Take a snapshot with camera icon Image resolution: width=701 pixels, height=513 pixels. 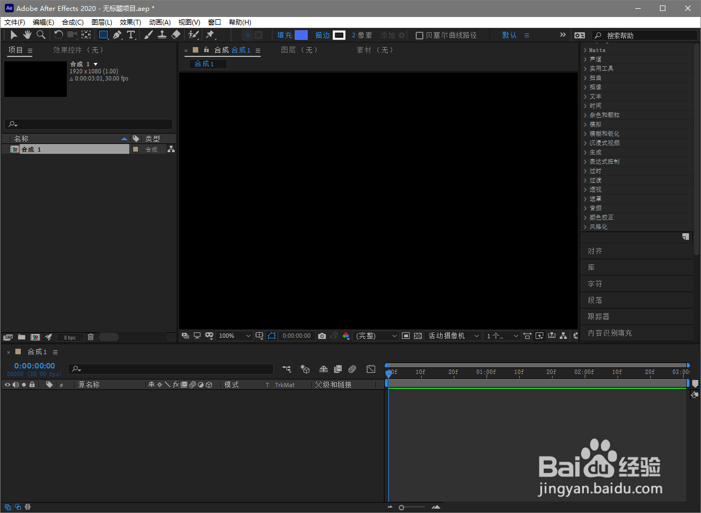(322, 336)
